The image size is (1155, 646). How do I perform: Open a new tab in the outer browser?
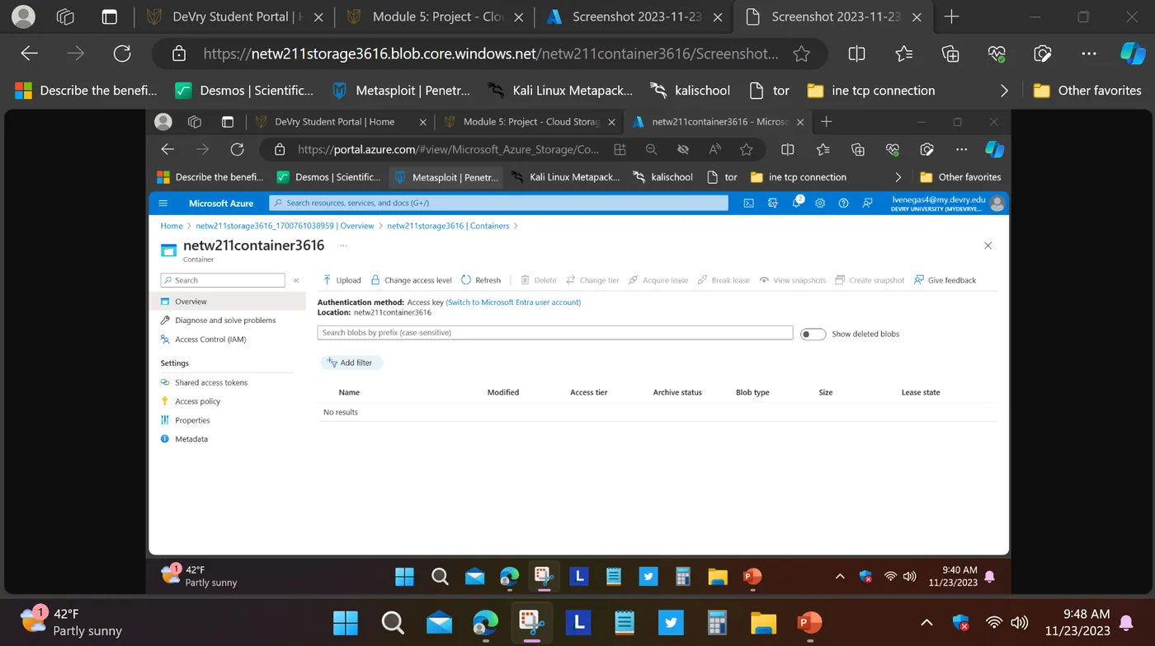click(x=951, y=16)
